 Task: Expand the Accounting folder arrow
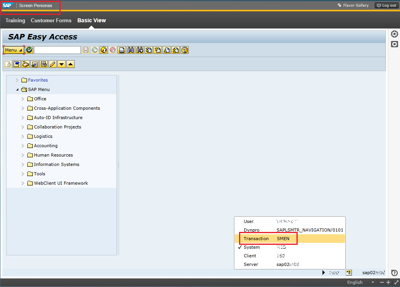coord(23,146)
